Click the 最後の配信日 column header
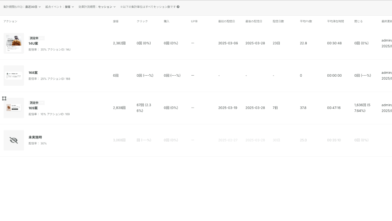The width and height of the screenshot is (392, 221). click(254, 21)
